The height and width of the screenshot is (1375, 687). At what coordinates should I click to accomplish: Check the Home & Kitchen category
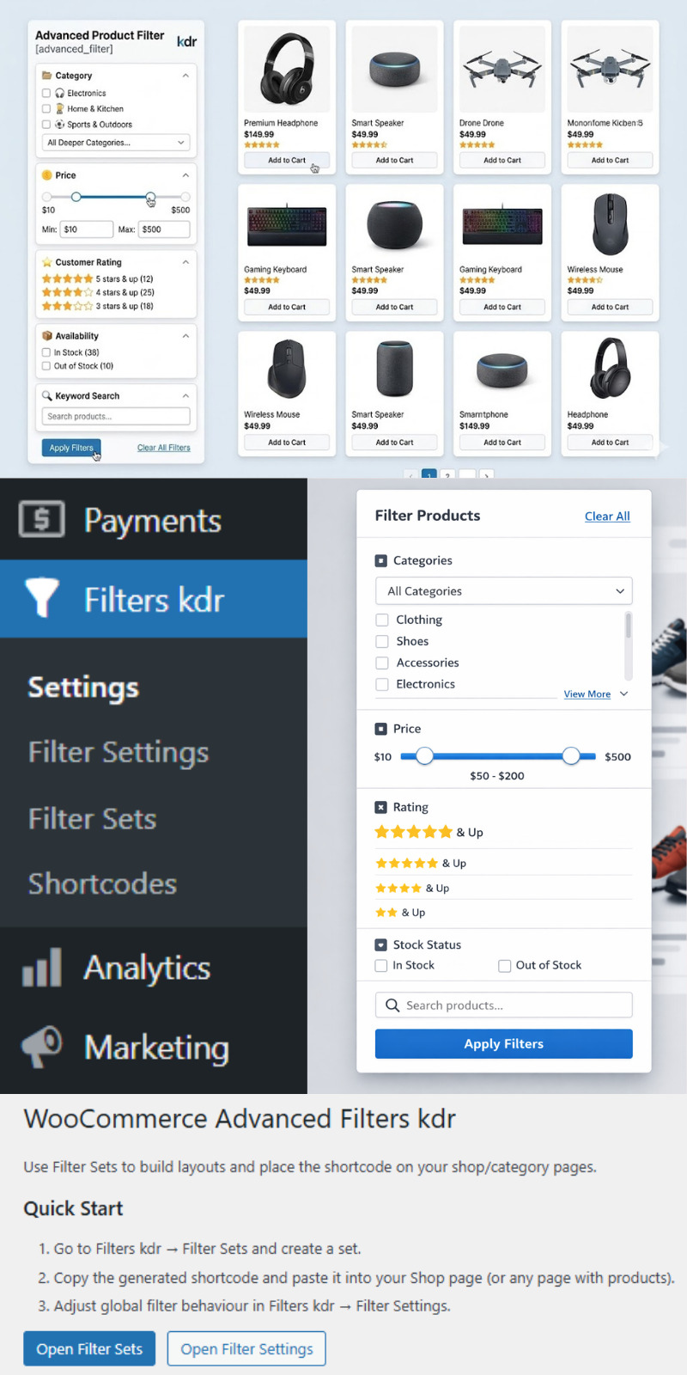click(x=46, y=109)
